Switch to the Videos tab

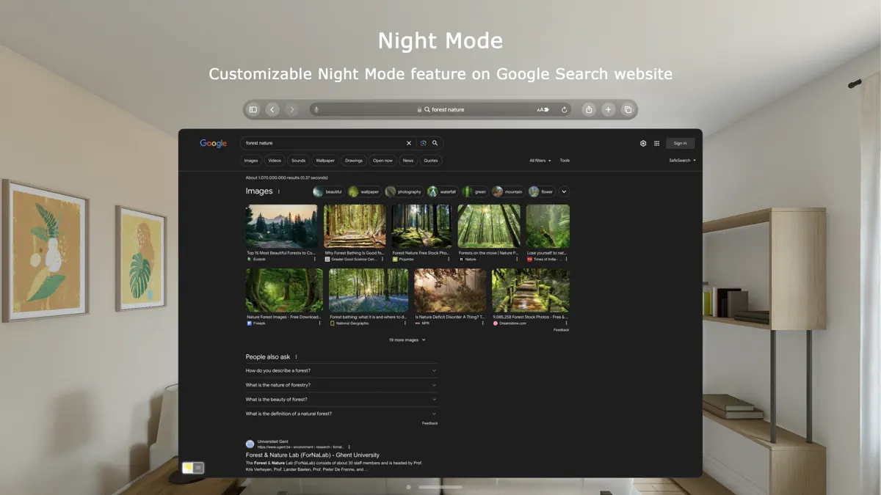275,160
